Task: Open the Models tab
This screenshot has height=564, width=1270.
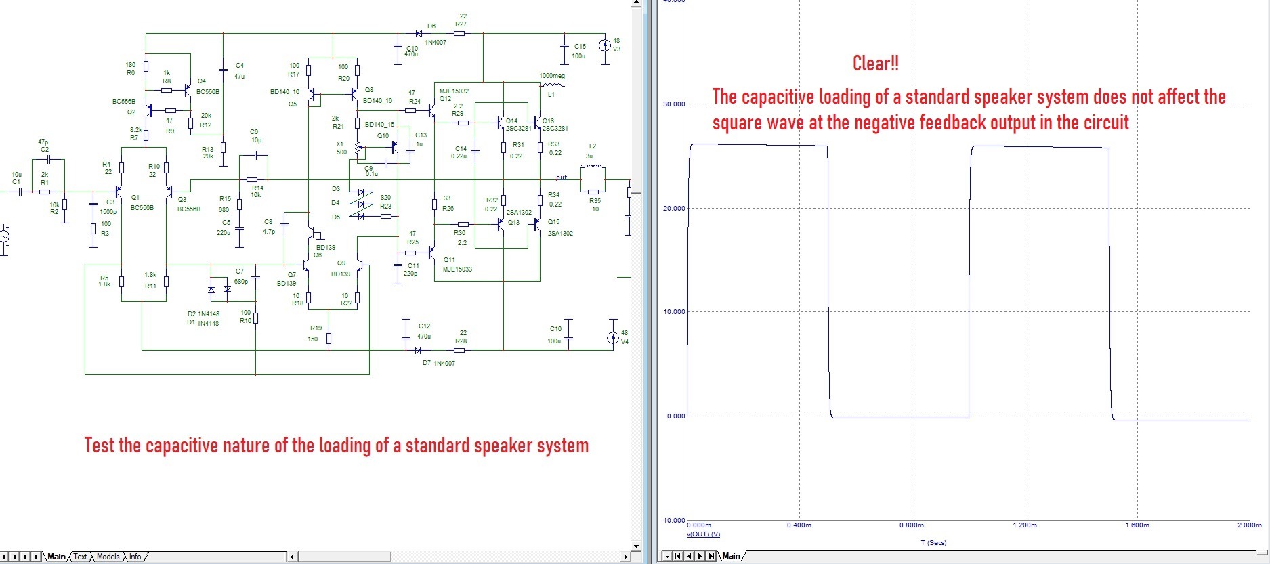Action: [x=108, y=557]
